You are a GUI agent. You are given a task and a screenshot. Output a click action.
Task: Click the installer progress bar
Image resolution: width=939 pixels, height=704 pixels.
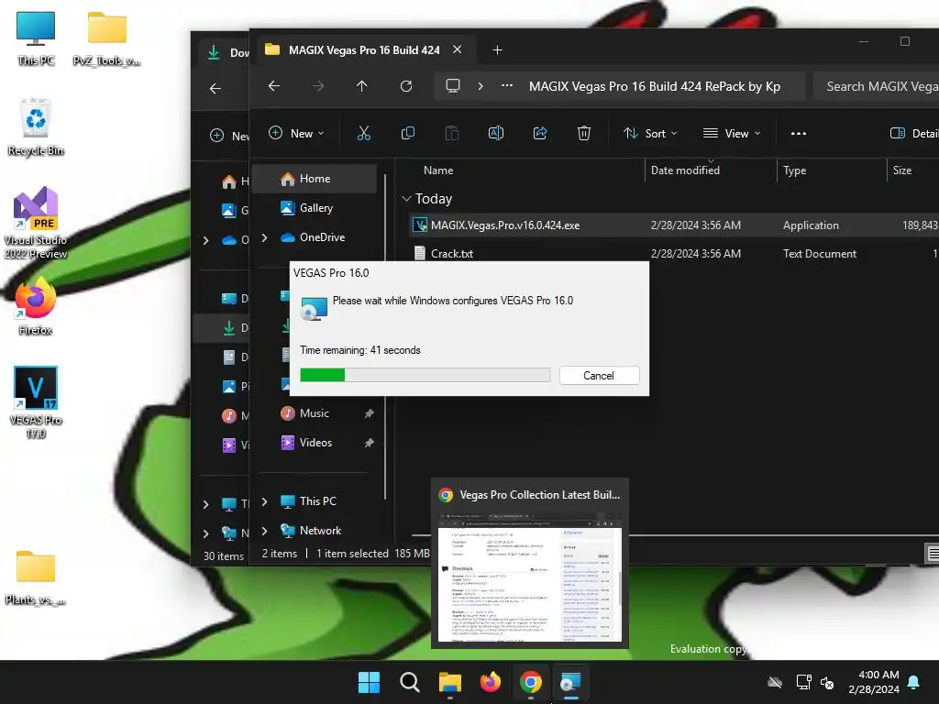[x=425, y=375]
